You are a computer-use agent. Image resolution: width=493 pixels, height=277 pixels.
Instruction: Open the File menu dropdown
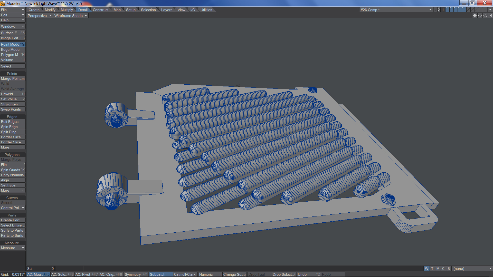13,10
